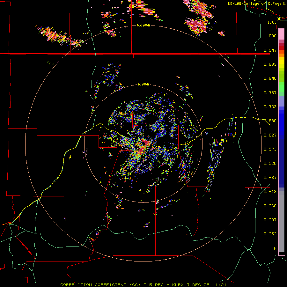Click the TH threshold label
This screenshot has width=287, height=287.
pos(274,248)
